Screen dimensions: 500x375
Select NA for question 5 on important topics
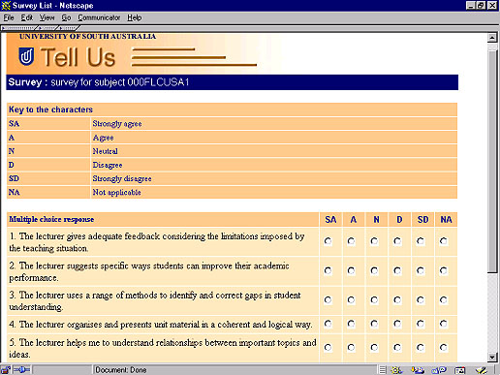444,348
